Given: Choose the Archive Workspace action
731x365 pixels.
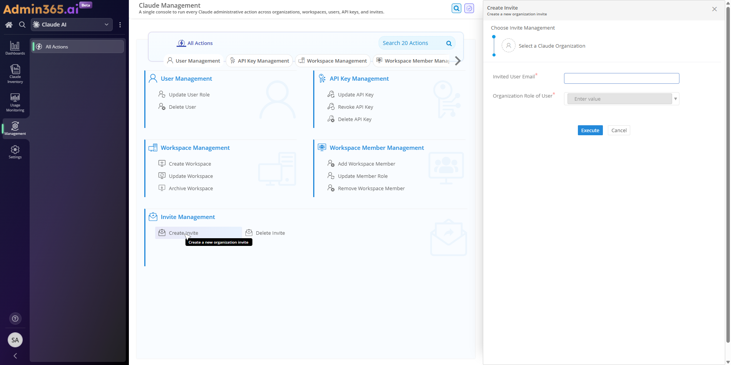Looking at the screenshot, I should (x=190, y=188).
